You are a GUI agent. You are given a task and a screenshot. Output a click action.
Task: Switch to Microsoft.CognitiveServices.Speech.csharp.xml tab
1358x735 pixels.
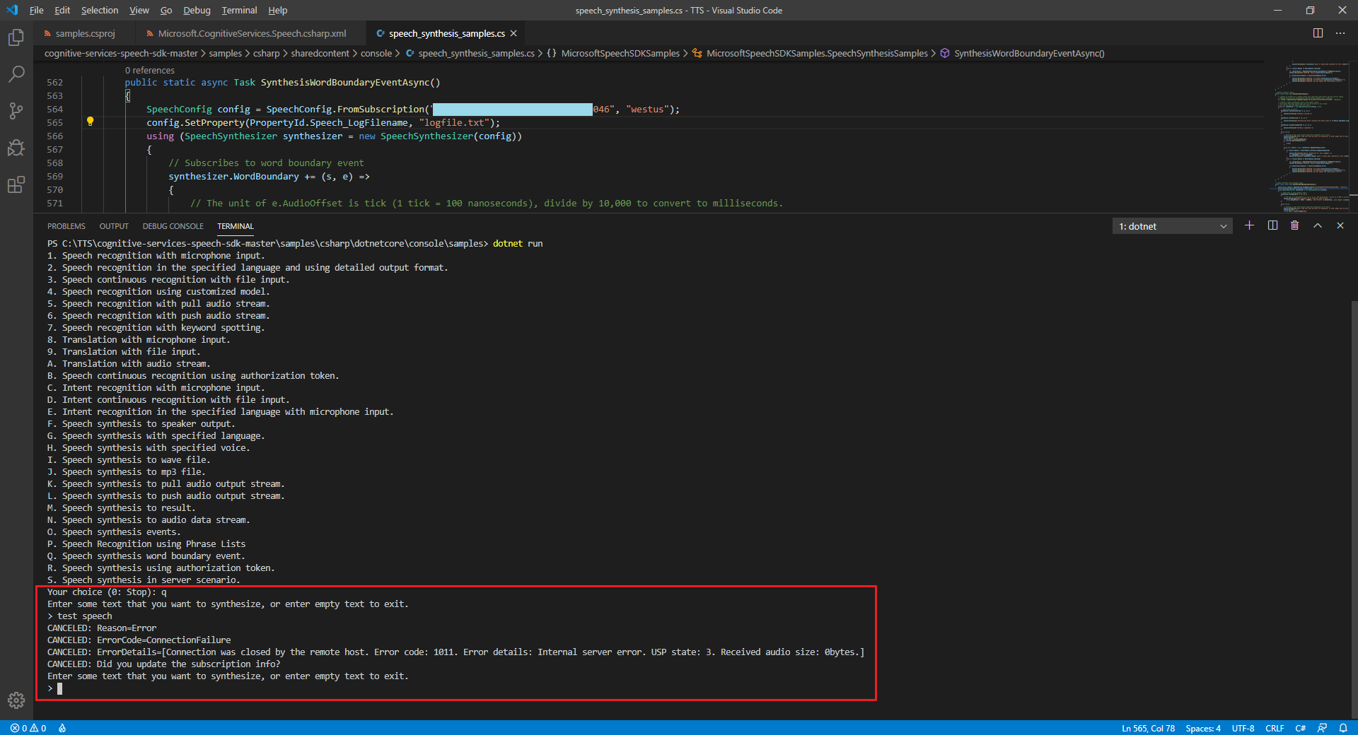(x=252, y=33)
